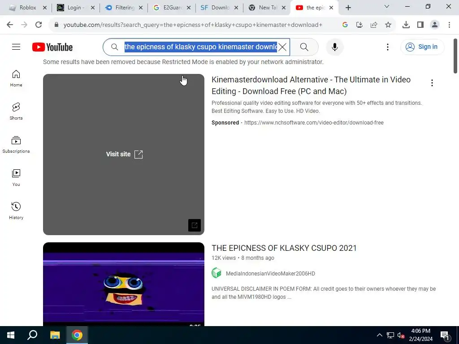Open MediaIndonesianVideoMaker2006HD channel name

(270, 274)
